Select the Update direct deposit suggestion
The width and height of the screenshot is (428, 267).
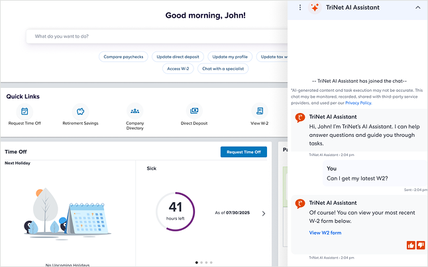click(x=178, y=57)
